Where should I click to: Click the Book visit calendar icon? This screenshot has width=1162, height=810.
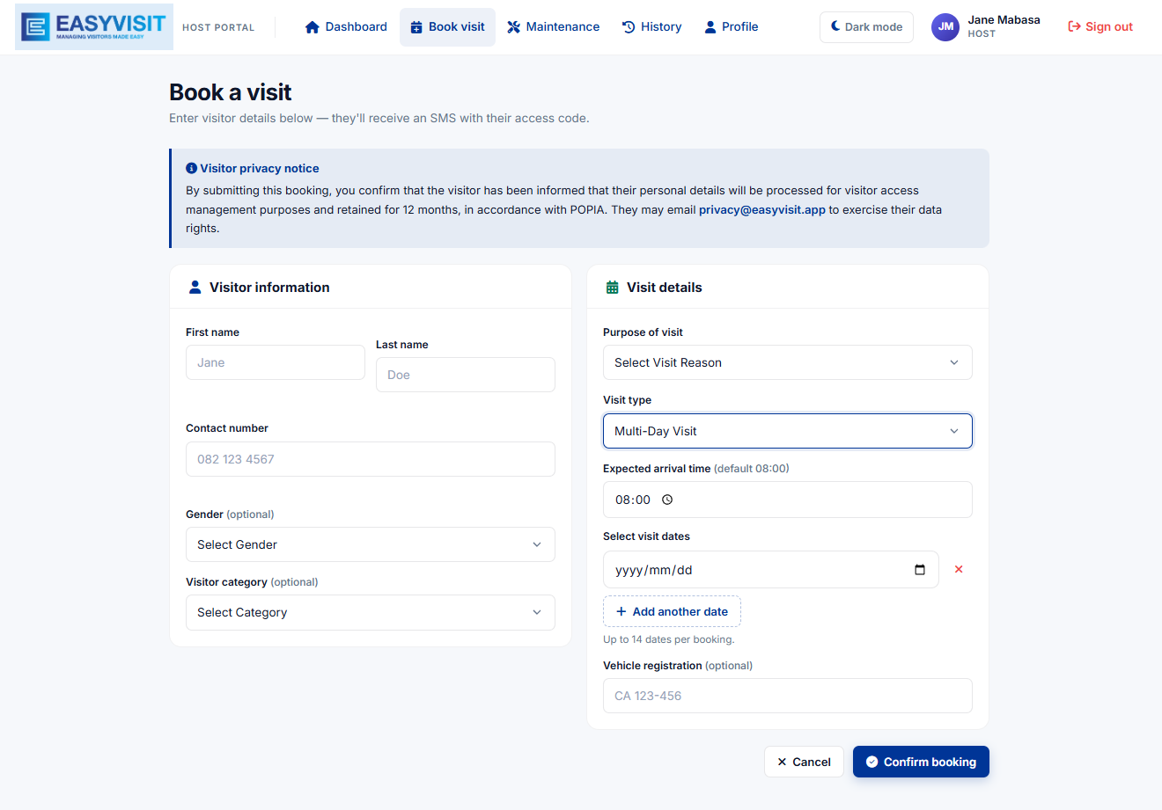(416, 27)
